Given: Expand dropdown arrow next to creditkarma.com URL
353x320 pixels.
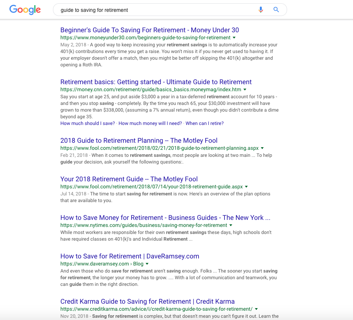Looking at the screenshot, I should 256,309.
